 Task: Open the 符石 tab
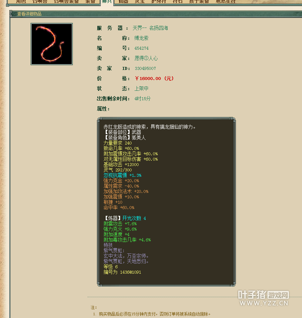(x=178, y=2)
